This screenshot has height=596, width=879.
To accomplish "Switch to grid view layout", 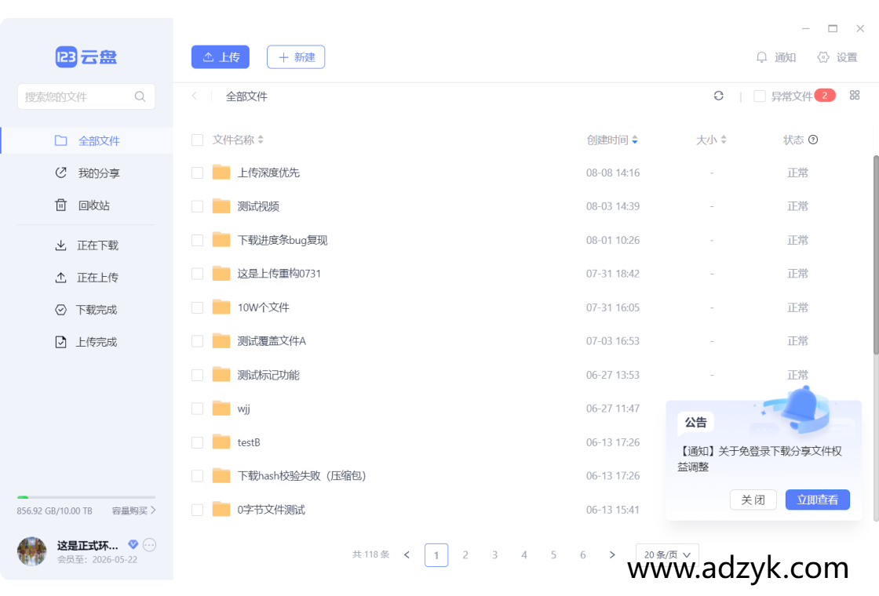I will [855, 95].
